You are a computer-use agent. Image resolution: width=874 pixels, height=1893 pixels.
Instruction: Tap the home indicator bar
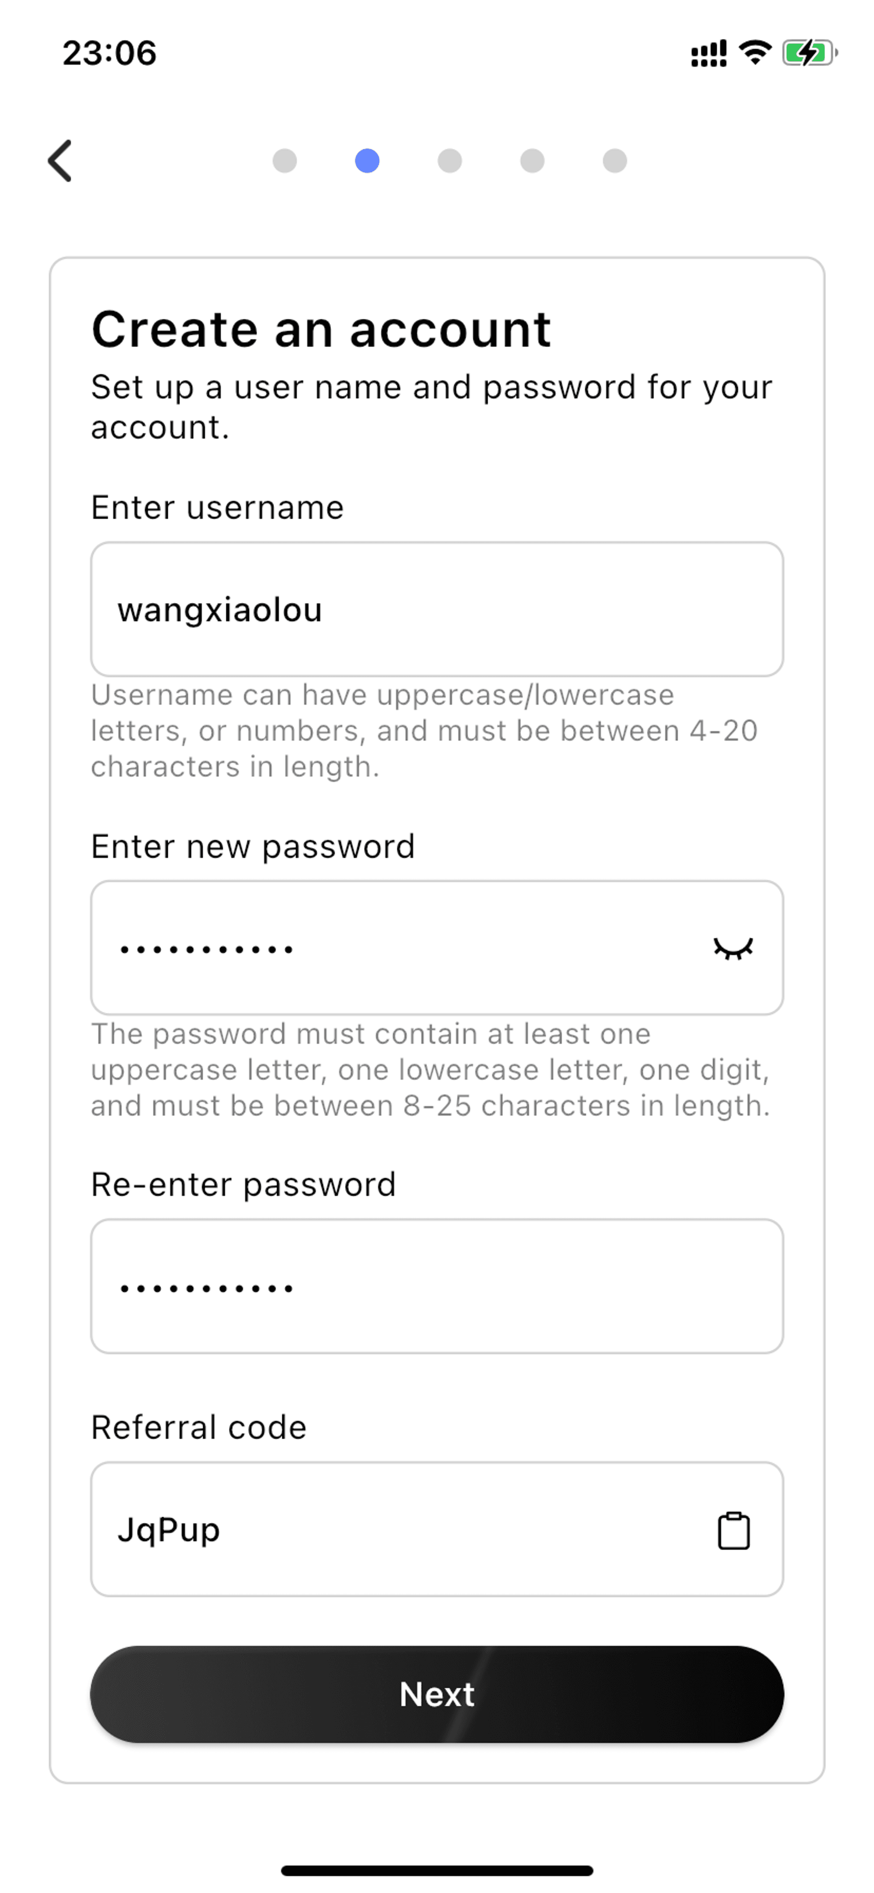[437, 1870]
